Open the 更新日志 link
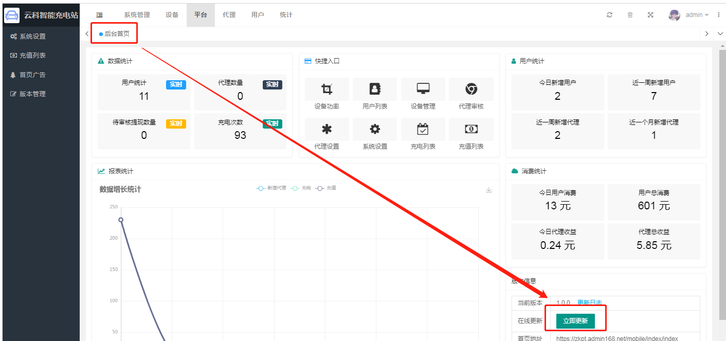Viewport: 726px width, 341px height. tap(589, 303)
